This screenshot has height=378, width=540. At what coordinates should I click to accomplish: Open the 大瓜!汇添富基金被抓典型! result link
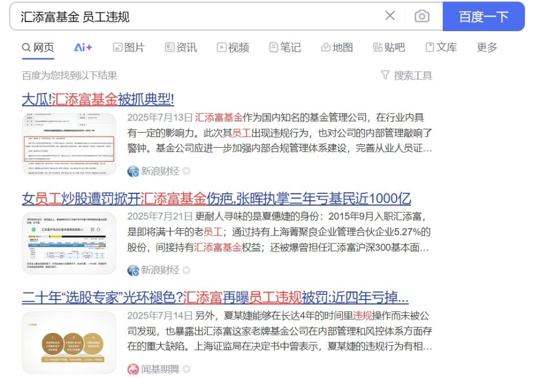pyautogui.click(x=98, y=99)
